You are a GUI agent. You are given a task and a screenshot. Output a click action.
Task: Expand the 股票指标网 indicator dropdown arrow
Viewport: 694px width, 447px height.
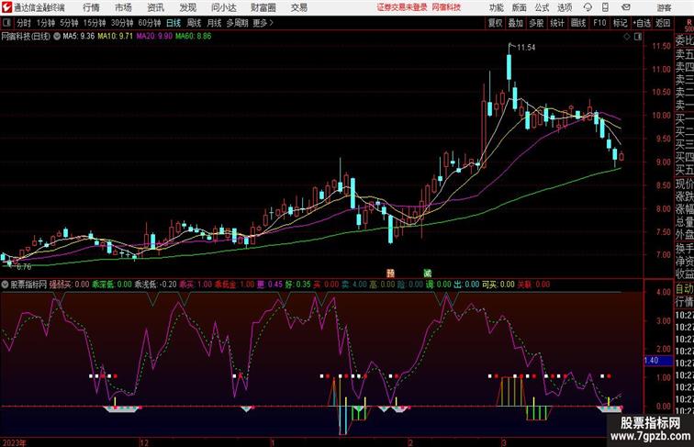[x=5, y=285]
